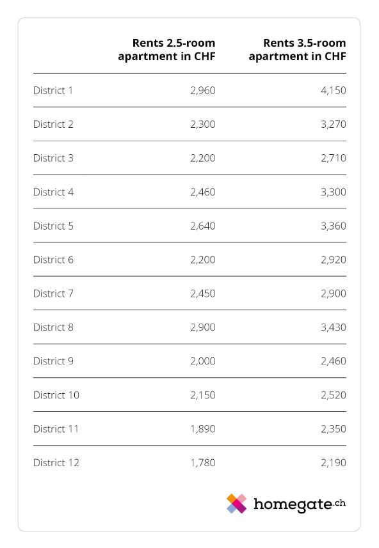This screenshot has width=379, height=548.
Task: Select the District 9 row label
Action: click(53, 361)
